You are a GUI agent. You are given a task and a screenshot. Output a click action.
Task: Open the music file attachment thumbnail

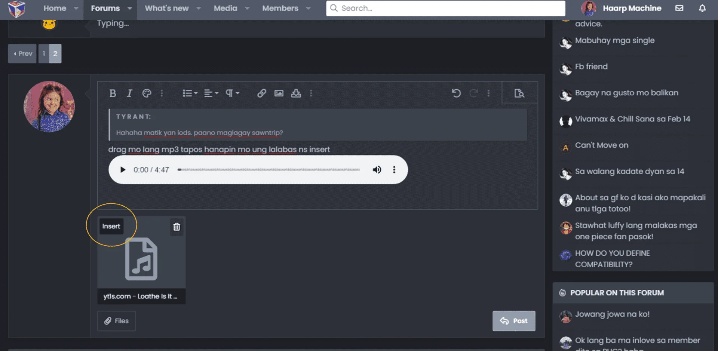coord(141,259)
